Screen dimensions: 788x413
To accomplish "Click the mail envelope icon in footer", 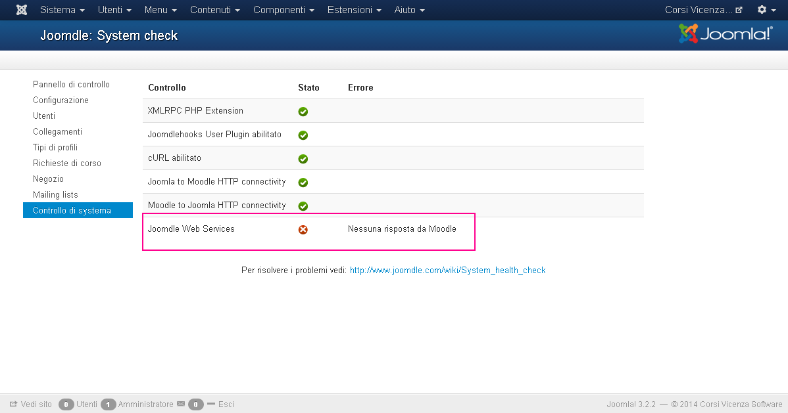I will coord(181,404).
